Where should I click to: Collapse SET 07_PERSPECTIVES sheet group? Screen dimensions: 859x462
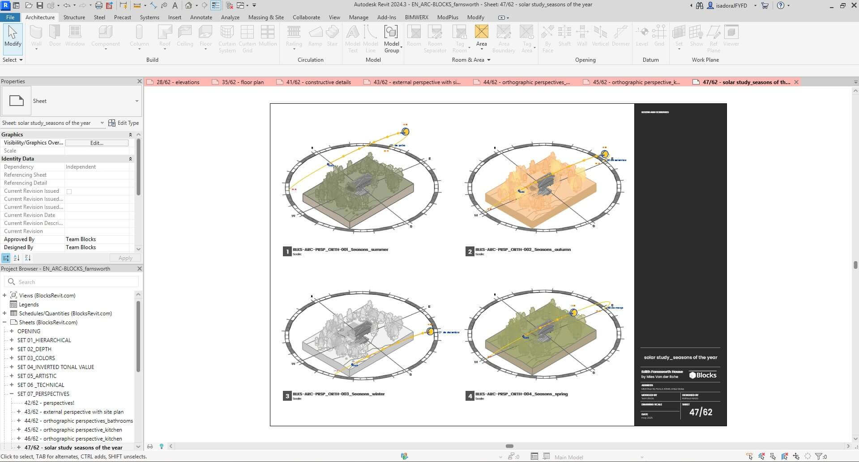point(12,394)
